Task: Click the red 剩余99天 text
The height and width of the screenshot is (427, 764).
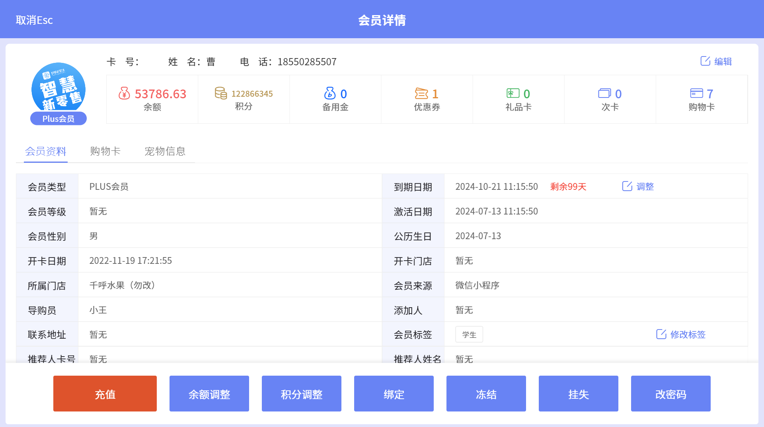Action: pyautogui.click(x=568, y=187)
